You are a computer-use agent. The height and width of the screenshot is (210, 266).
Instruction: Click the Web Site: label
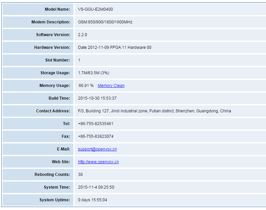(x=61, y=162)
